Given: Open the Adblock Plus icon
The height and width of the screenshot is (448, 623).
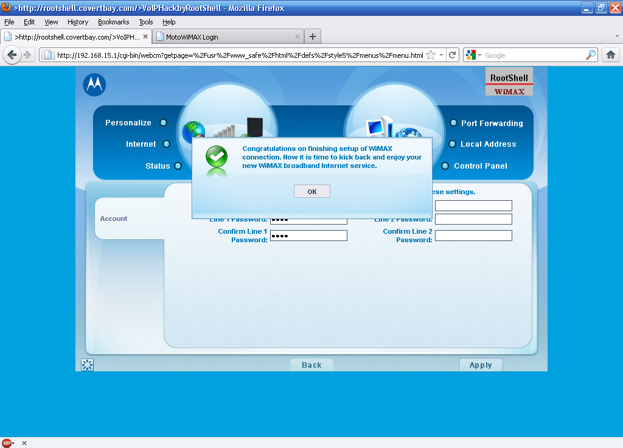Looking at the screenshot, I should pyautogui.click(x=6, y=443).
